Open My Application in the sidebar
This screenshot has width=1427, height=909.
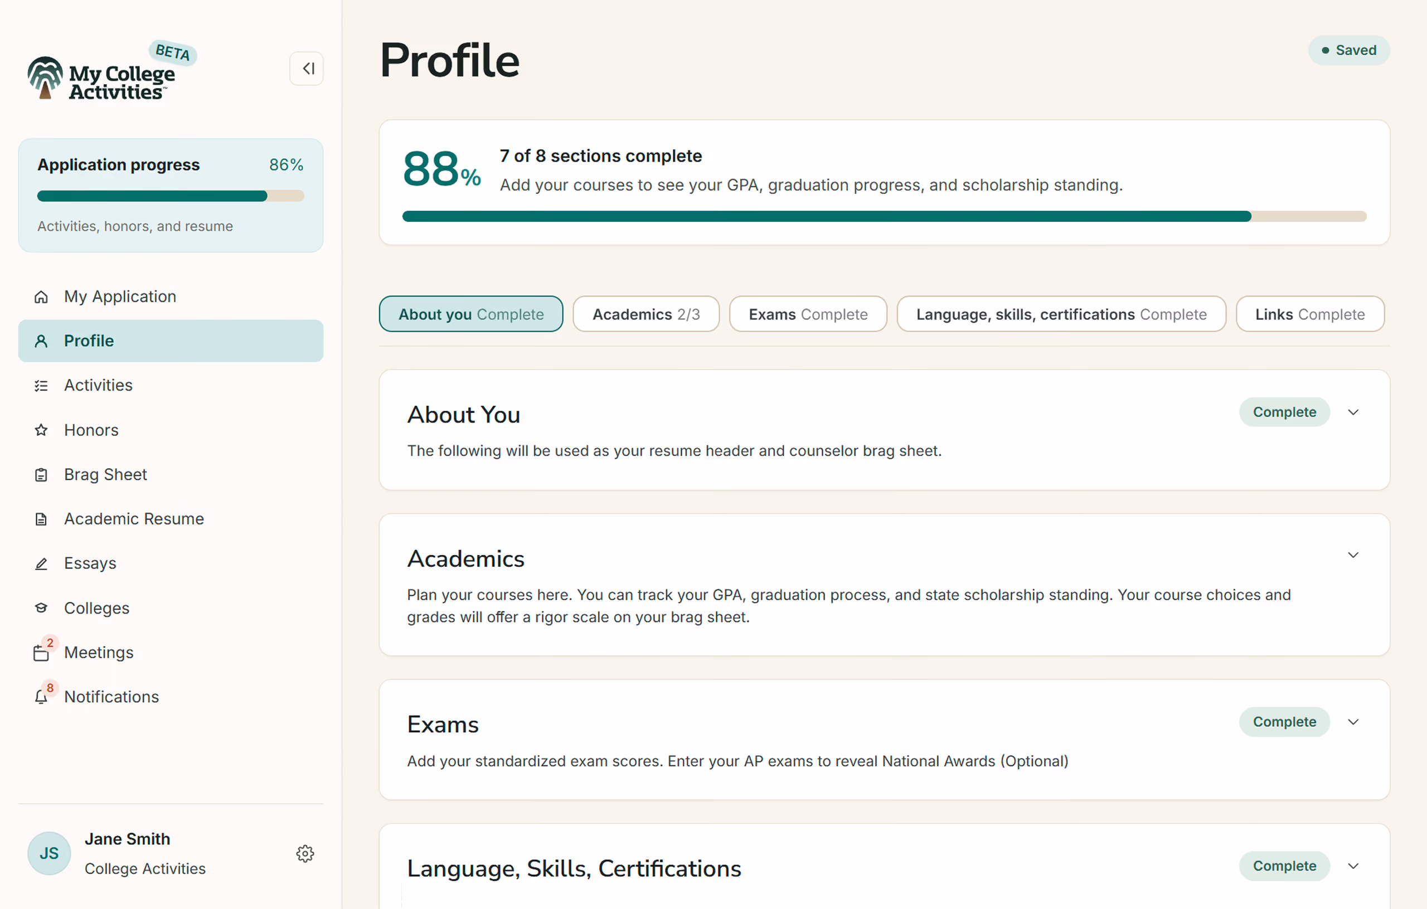coord(171,296)
